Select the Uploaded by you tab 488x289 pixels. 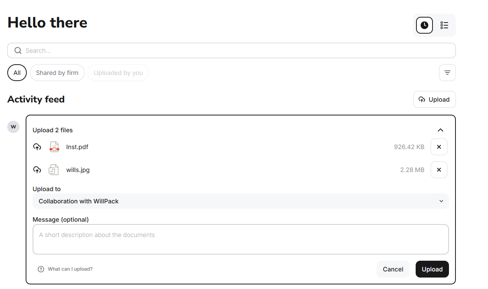(x=118, y=73)
